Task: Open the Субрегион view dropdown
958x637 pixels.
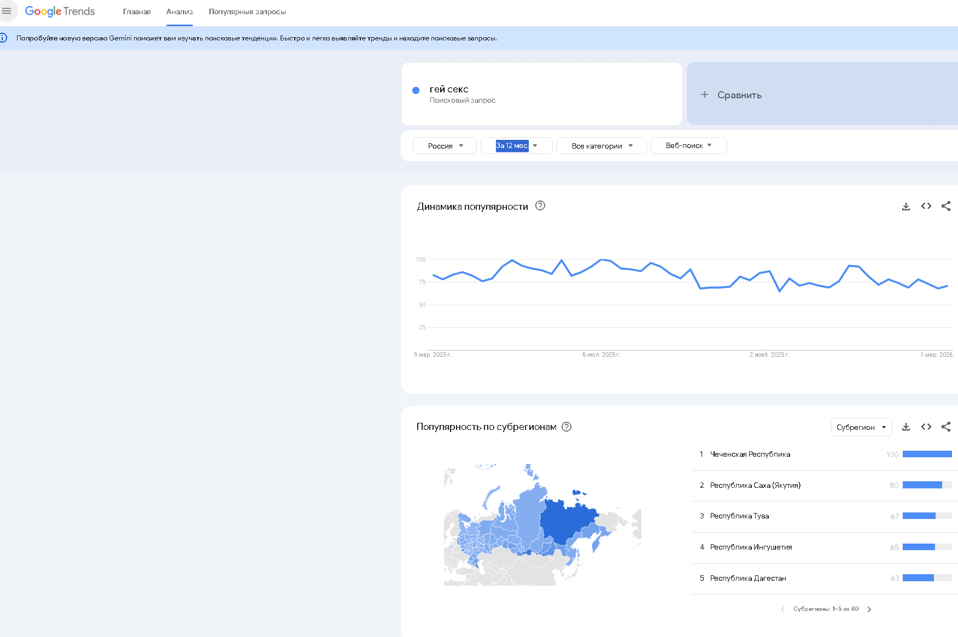Action: click(x=861, y=427)
